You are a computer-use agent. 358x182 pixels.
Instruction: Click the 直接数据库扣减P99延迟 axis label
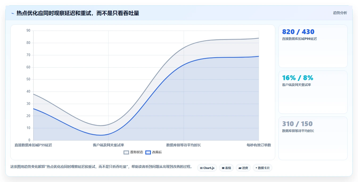point(33,145)
